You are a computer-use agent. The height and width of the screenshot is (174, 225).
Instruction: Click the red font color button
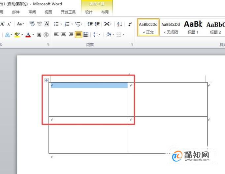(28, 35)
